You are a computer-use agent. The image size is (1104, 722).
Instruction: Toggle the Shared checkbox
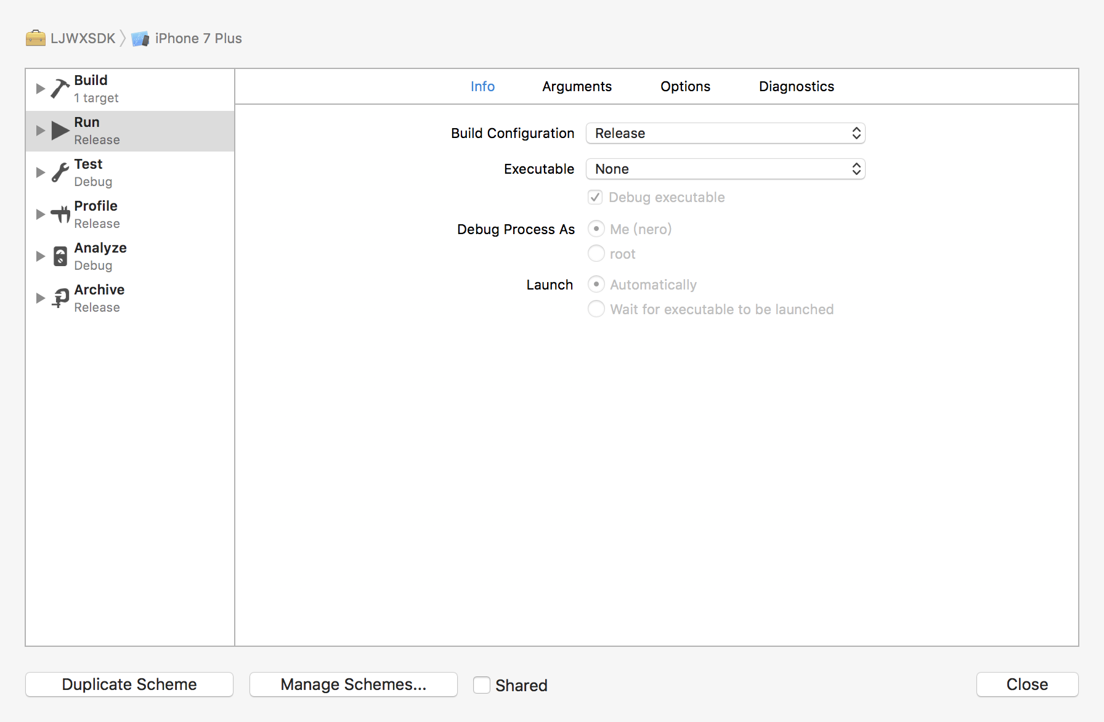coord(482,685)
